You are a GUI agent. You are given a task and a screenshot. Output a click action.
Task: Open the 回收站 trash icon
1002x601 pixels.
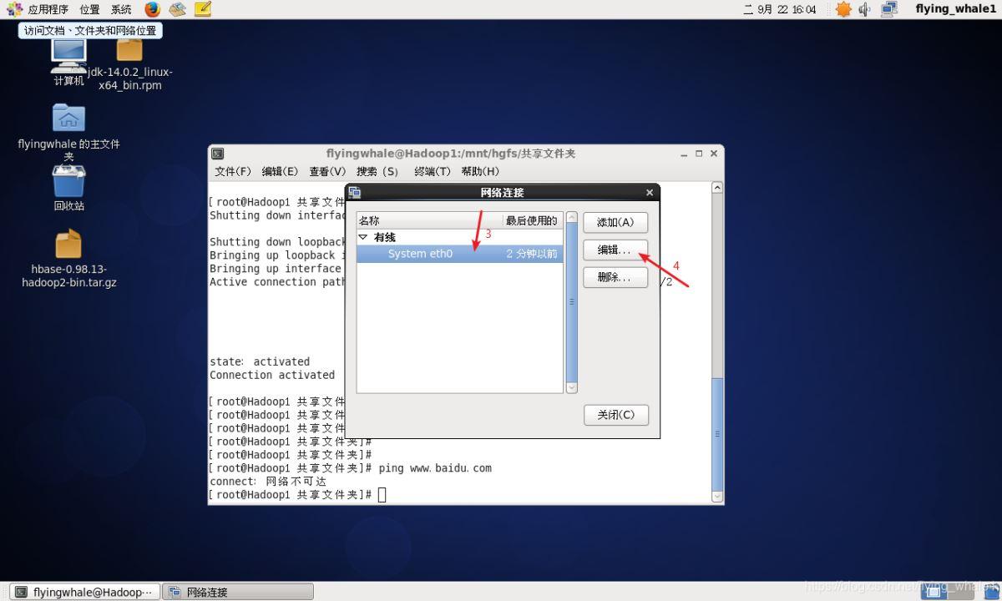point(68,187)
